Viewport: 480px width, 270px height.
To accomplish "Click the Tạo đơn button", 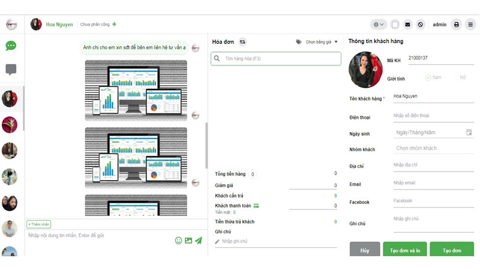I will 452,250.
